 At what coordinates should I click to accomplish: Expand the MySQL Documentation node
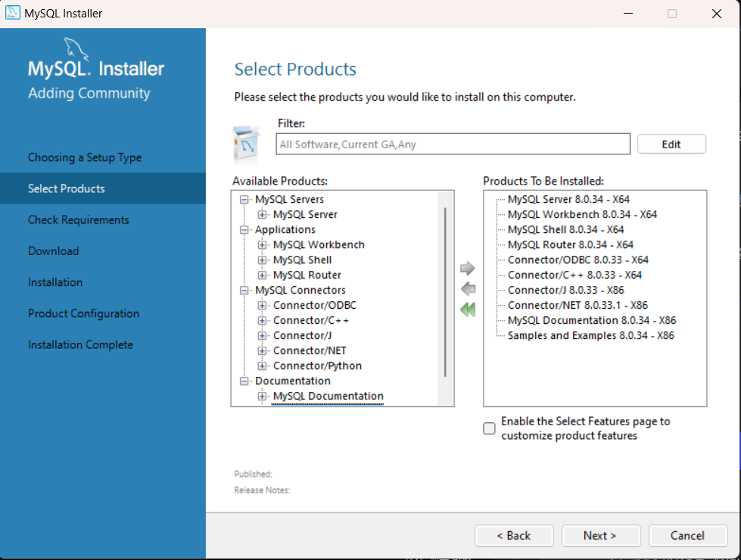pos(262,396)
